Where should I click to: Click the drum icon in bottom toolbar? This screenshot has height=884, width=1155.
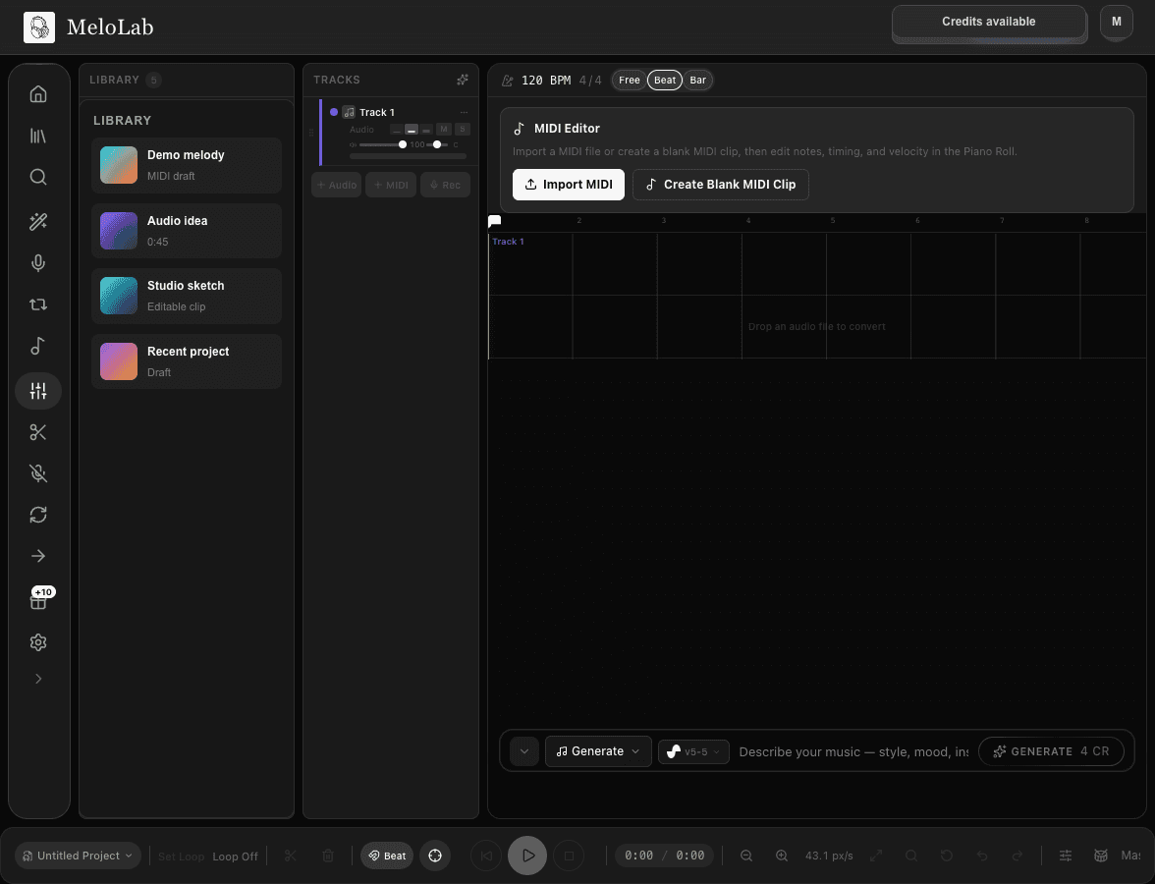click(1100, 856)
